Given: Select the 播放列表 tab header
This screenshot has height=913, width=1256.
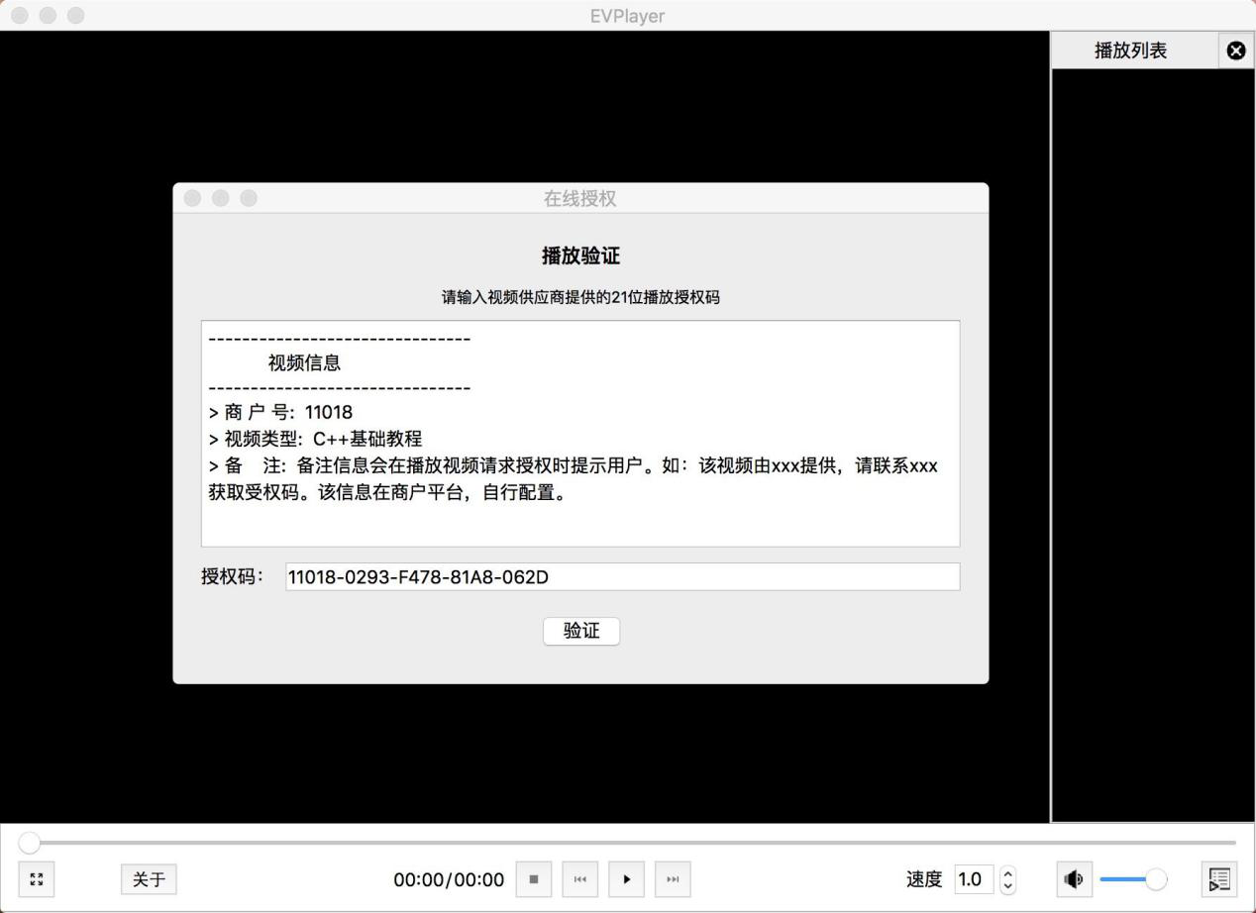Looking at the screenshot, I should (x=1130, y=51).
